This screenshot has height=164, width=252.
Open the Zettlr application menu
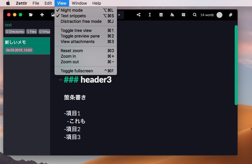pos(21,3)
